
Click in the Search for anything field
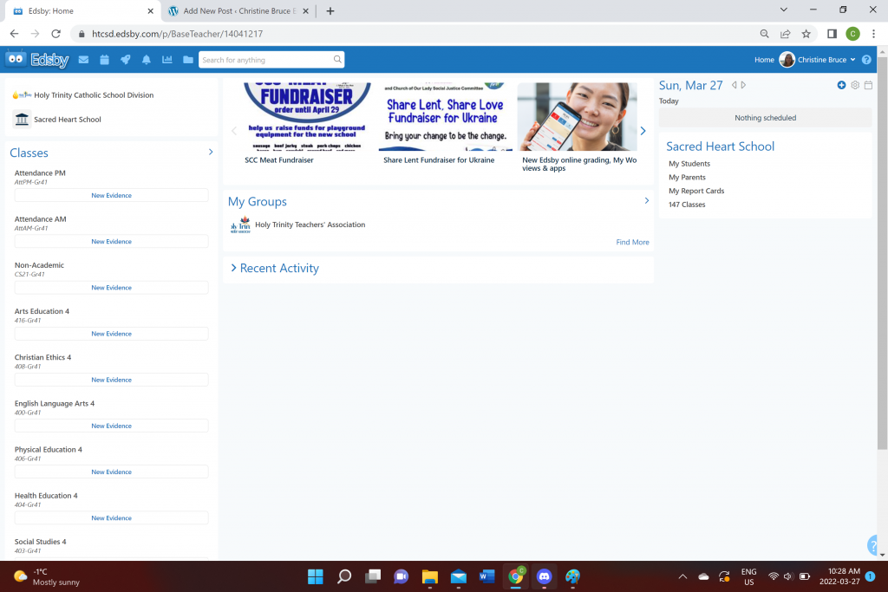265,60
